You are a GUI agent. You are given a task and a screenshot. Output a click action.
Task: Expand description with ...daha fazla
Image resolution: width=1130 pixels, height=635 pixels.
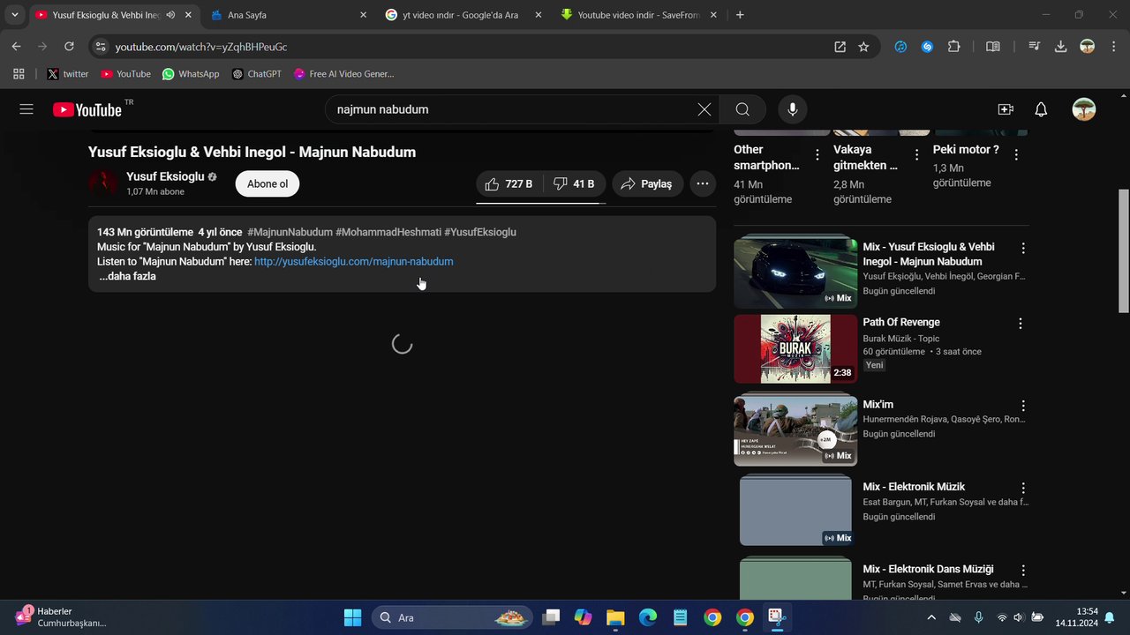click(x=127, y=276)
